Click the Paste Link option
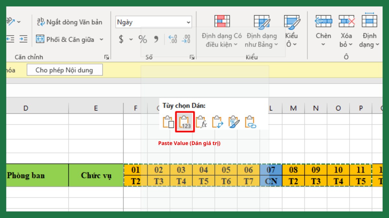This screenshot has height=218, width=389. click(251, 122)
